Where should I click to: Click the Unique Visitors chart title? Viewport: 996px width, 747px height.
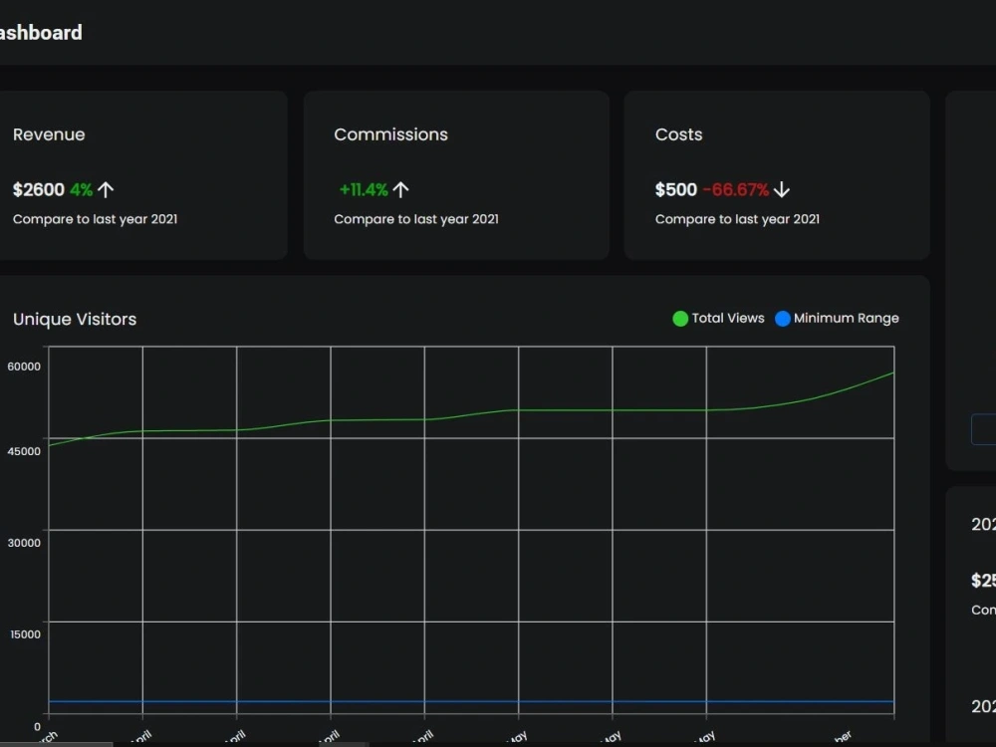[x=75, y=319]
